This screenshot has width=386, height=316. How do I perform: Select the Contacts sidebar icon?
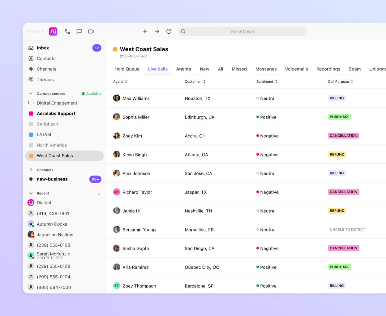coord(31,58)
